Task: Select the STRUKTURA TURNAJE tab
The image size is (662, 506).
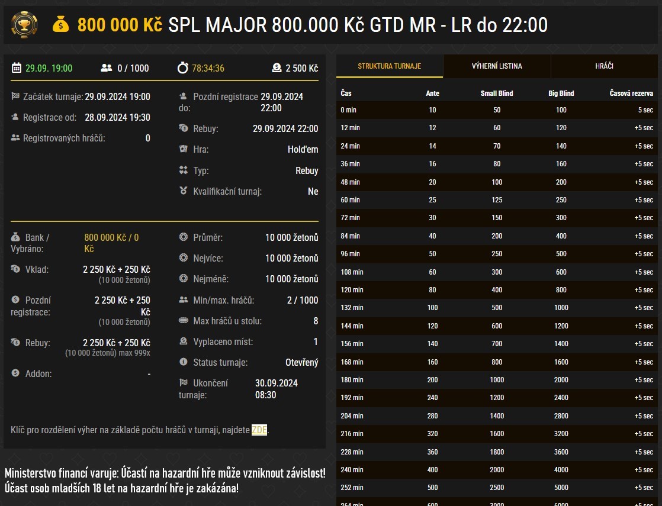Action: click(x=388, y=66)
